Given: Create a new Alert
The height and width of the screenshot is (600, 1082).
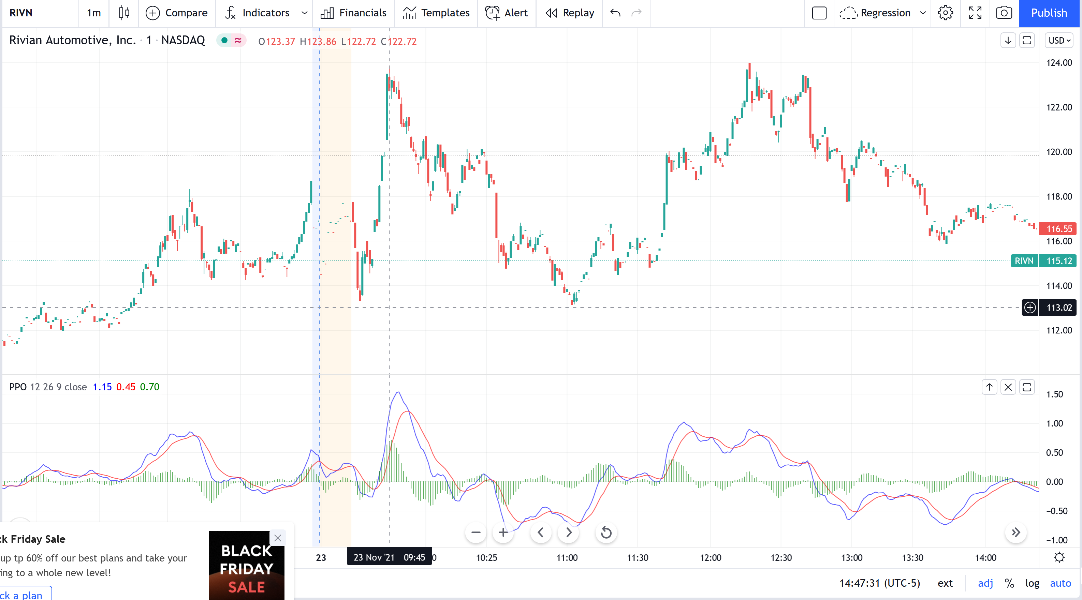Looking at the screenshot, I should (x=507, y=13).
